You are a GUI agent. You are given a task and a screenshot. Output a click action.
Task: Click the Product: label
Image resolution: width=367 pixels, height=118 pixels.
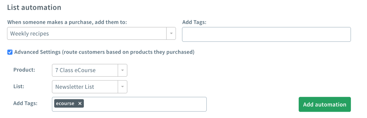(24, 70)
